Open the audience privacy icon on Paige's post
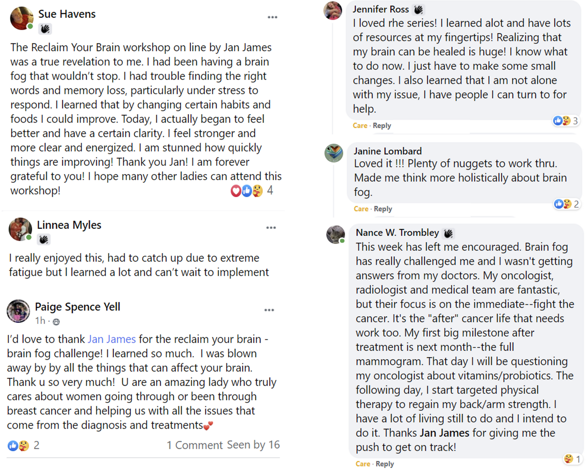The width and height of the screenshot is (587, 471). (x=56, y=322)
